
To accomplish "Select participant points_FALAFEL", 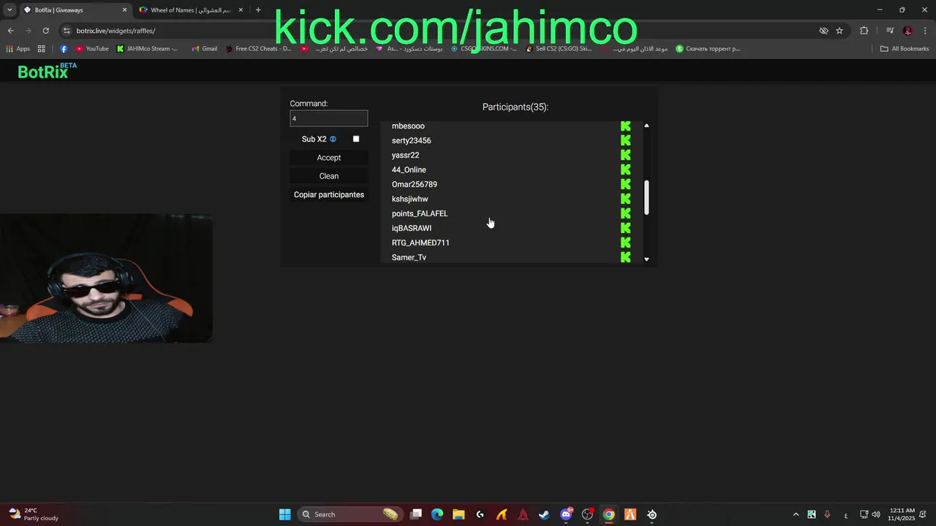I will point(420,213).
